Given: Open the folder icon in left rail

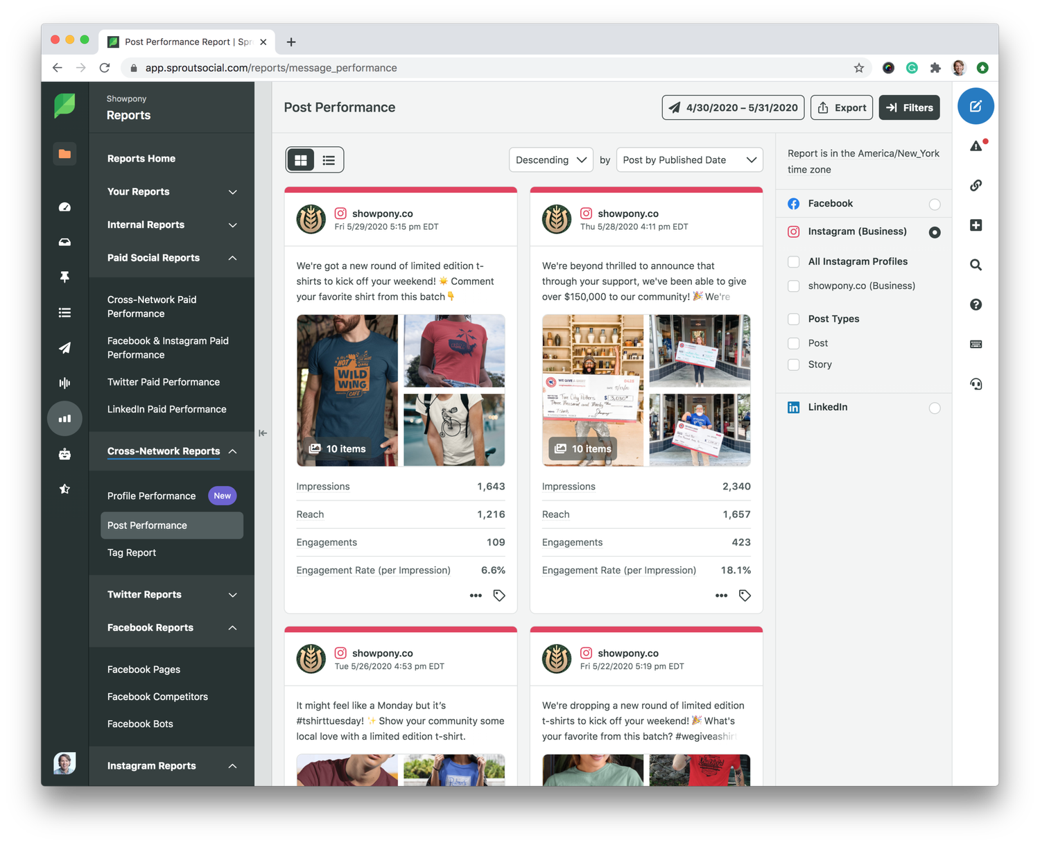Looking at the screenshot, I should [x=64, y=154].
